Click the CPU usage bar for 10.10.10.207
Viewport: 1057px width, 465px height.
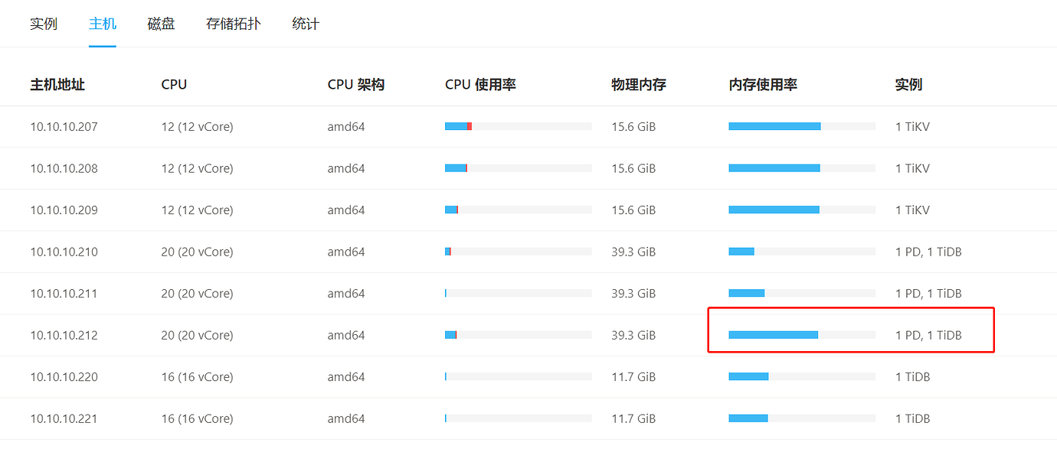519,126
